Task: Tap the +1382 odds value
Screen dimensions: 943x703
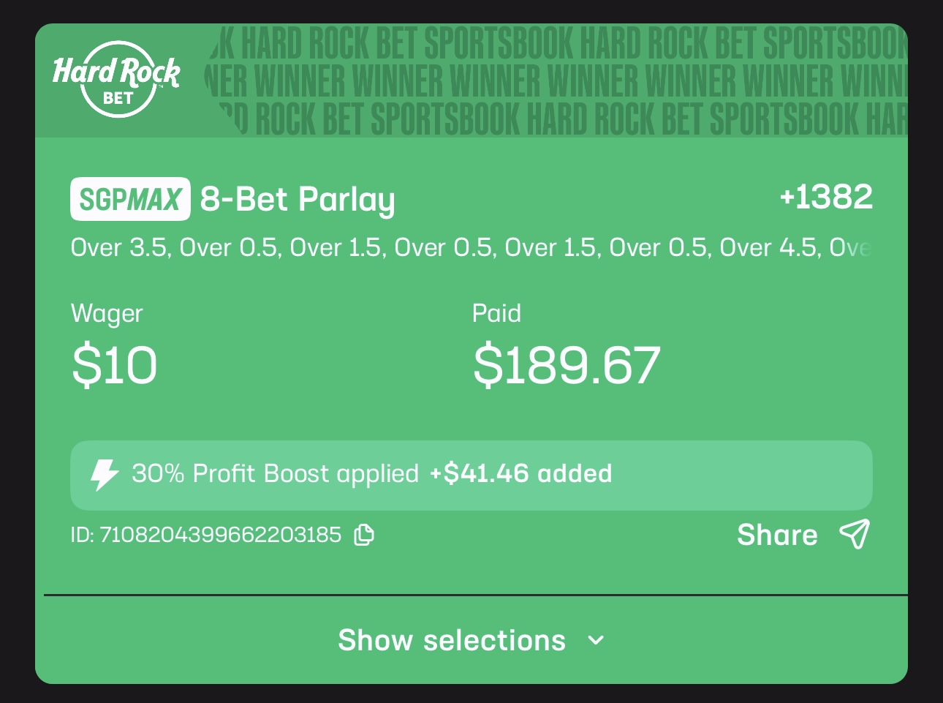Action: click(826, 197)
